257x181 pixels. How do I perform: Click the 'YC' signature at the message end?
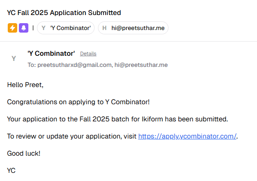tap(11, 171)
